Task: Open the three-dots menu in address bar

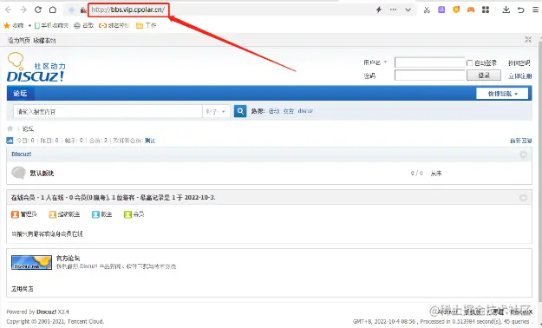Action: 393,10
